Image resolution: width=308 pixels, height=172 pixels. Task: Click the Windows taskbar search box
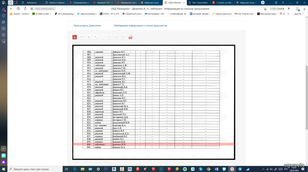[x=35, y=169]
